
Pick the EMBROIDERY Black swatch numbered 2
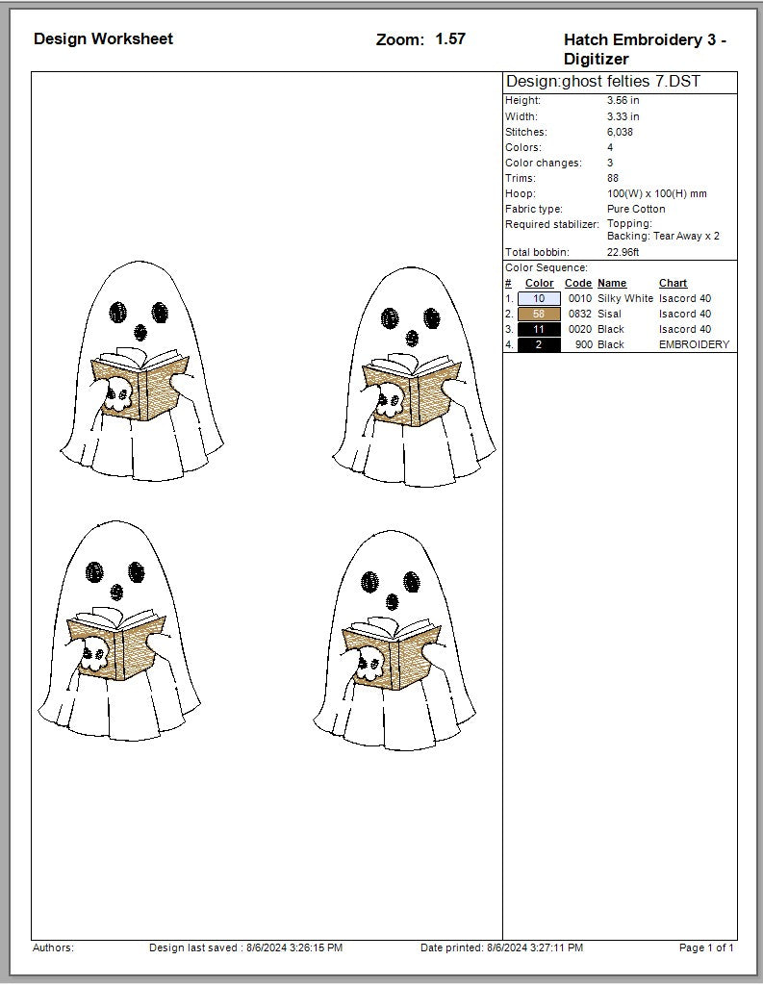tap(539, 344)
